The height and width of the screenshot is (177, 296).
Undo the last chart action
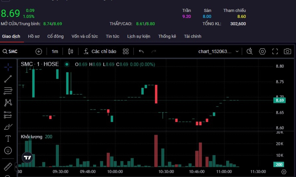coord(141,51)
